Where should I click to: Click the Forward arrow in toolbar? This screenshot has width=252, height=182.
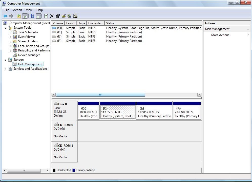click(11, 16)
